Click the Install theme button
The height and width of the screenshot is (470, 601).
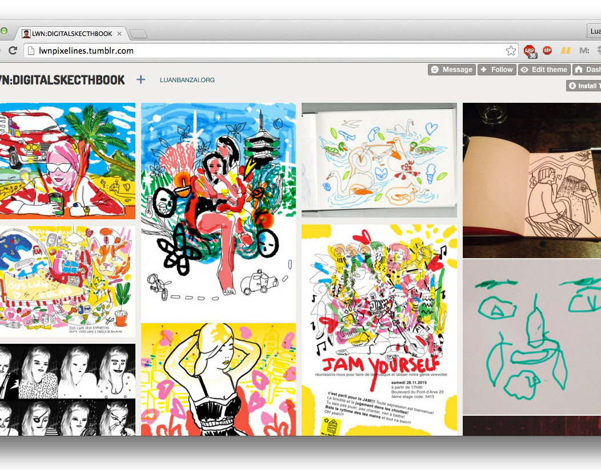coord(584,86)
